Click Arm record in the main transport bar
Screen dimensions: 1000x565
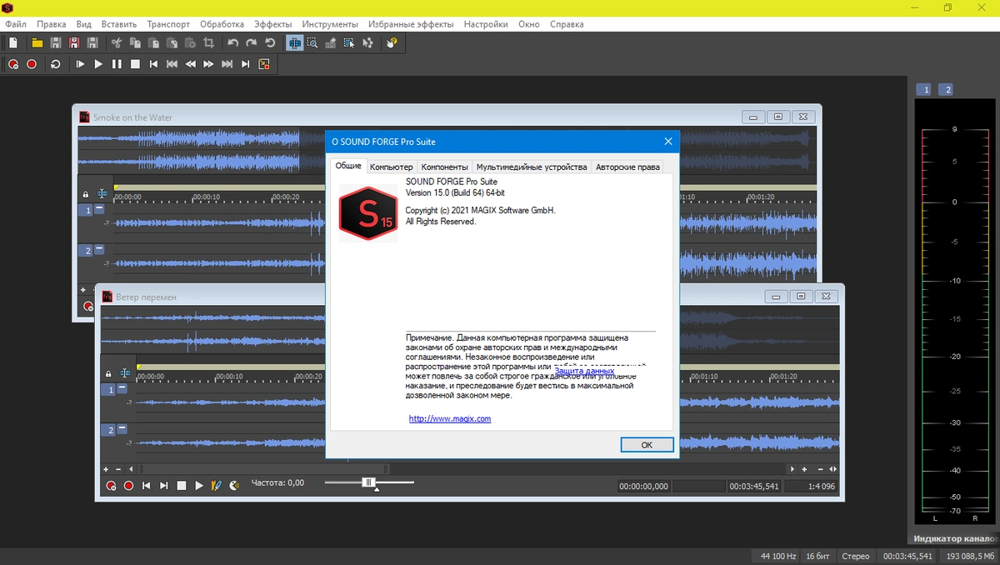point(13,64)
